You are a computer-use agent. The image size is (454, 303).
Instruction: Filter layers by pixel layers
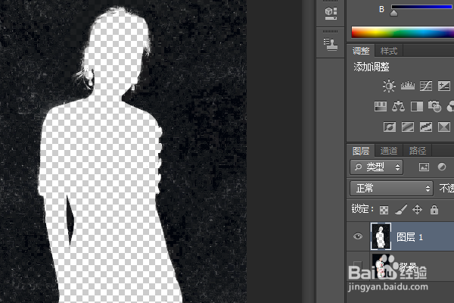[424, 167]
